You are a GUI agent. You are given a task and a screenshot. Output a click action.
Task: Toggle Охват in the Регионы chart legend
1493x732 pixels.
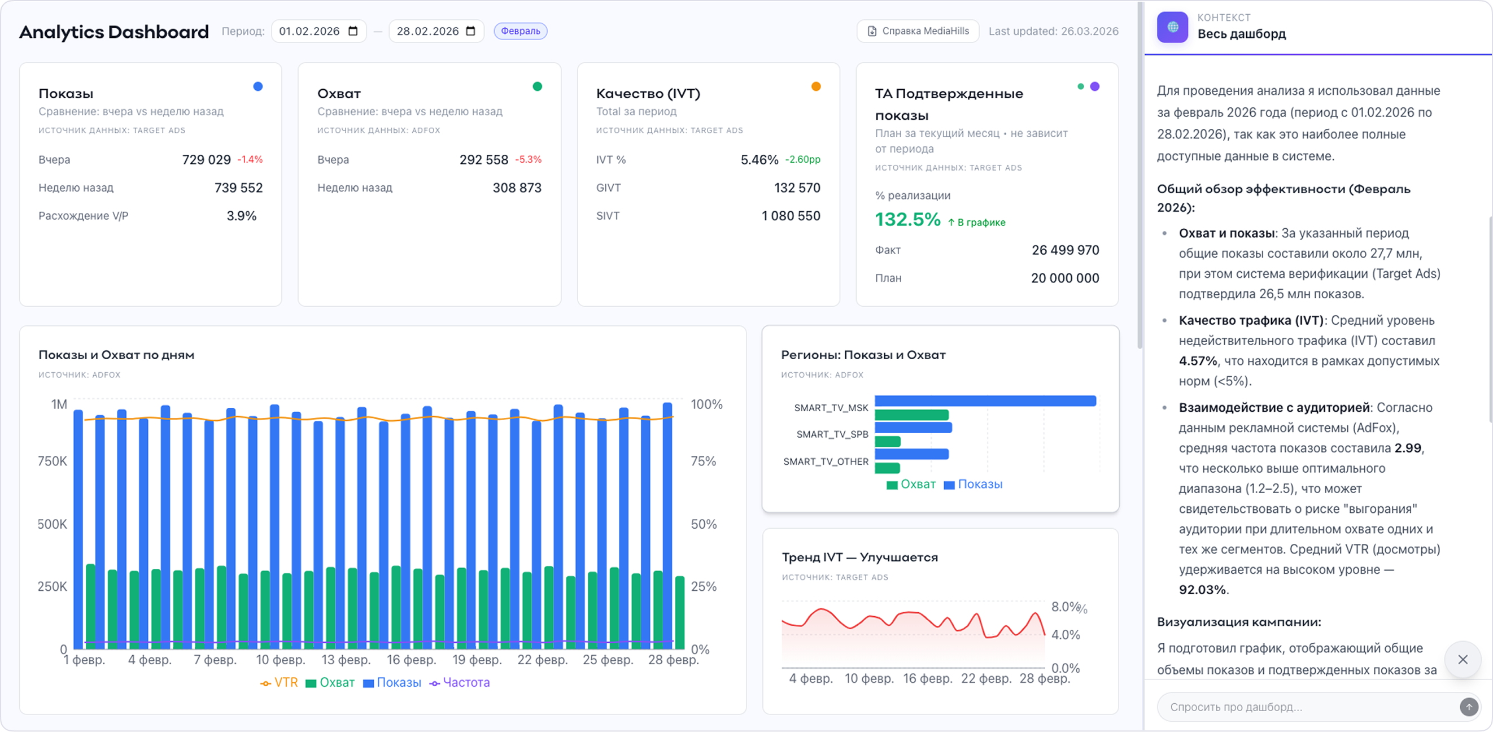coord(910,485)
